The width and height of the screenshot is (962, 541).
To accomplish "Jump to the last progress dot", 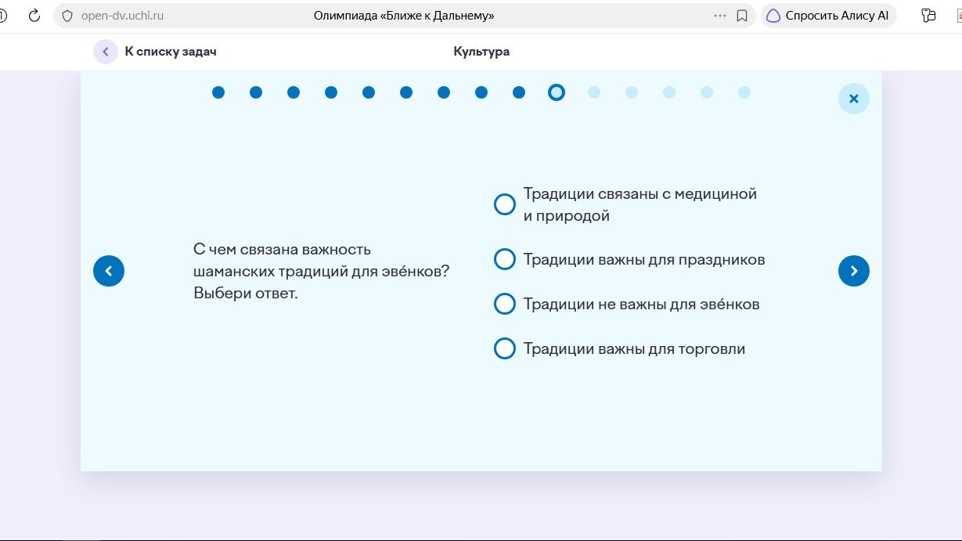I will click(x=744, y=92).
